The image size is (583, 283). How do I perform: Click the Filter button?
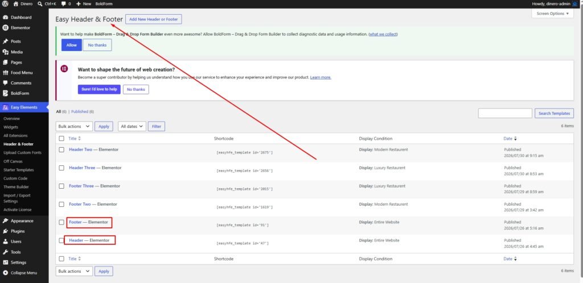pos(157,127)
